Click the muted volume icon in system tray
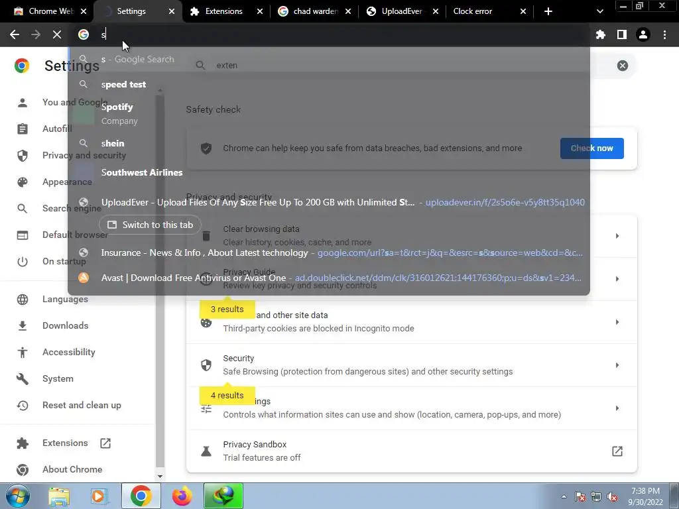Screen dimensions: 679x509 coord(612,497)
